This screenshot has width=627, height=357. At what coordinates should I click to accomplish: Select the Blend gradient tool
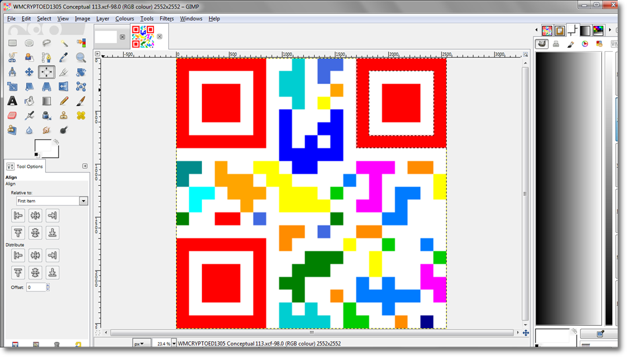(46, 101)
